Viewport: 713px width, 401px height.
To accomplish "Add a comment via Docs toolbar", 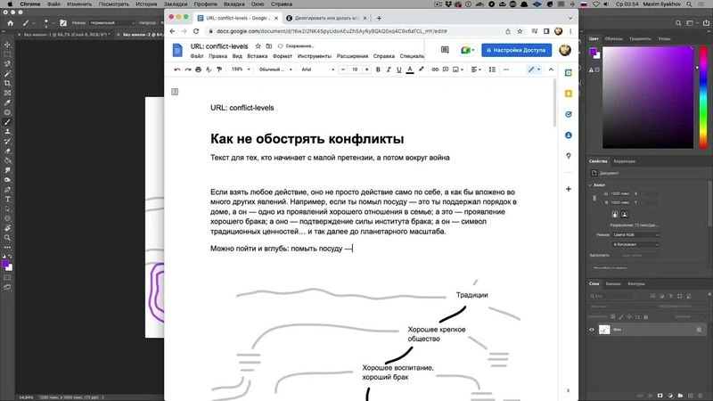I will coord(446,70).
